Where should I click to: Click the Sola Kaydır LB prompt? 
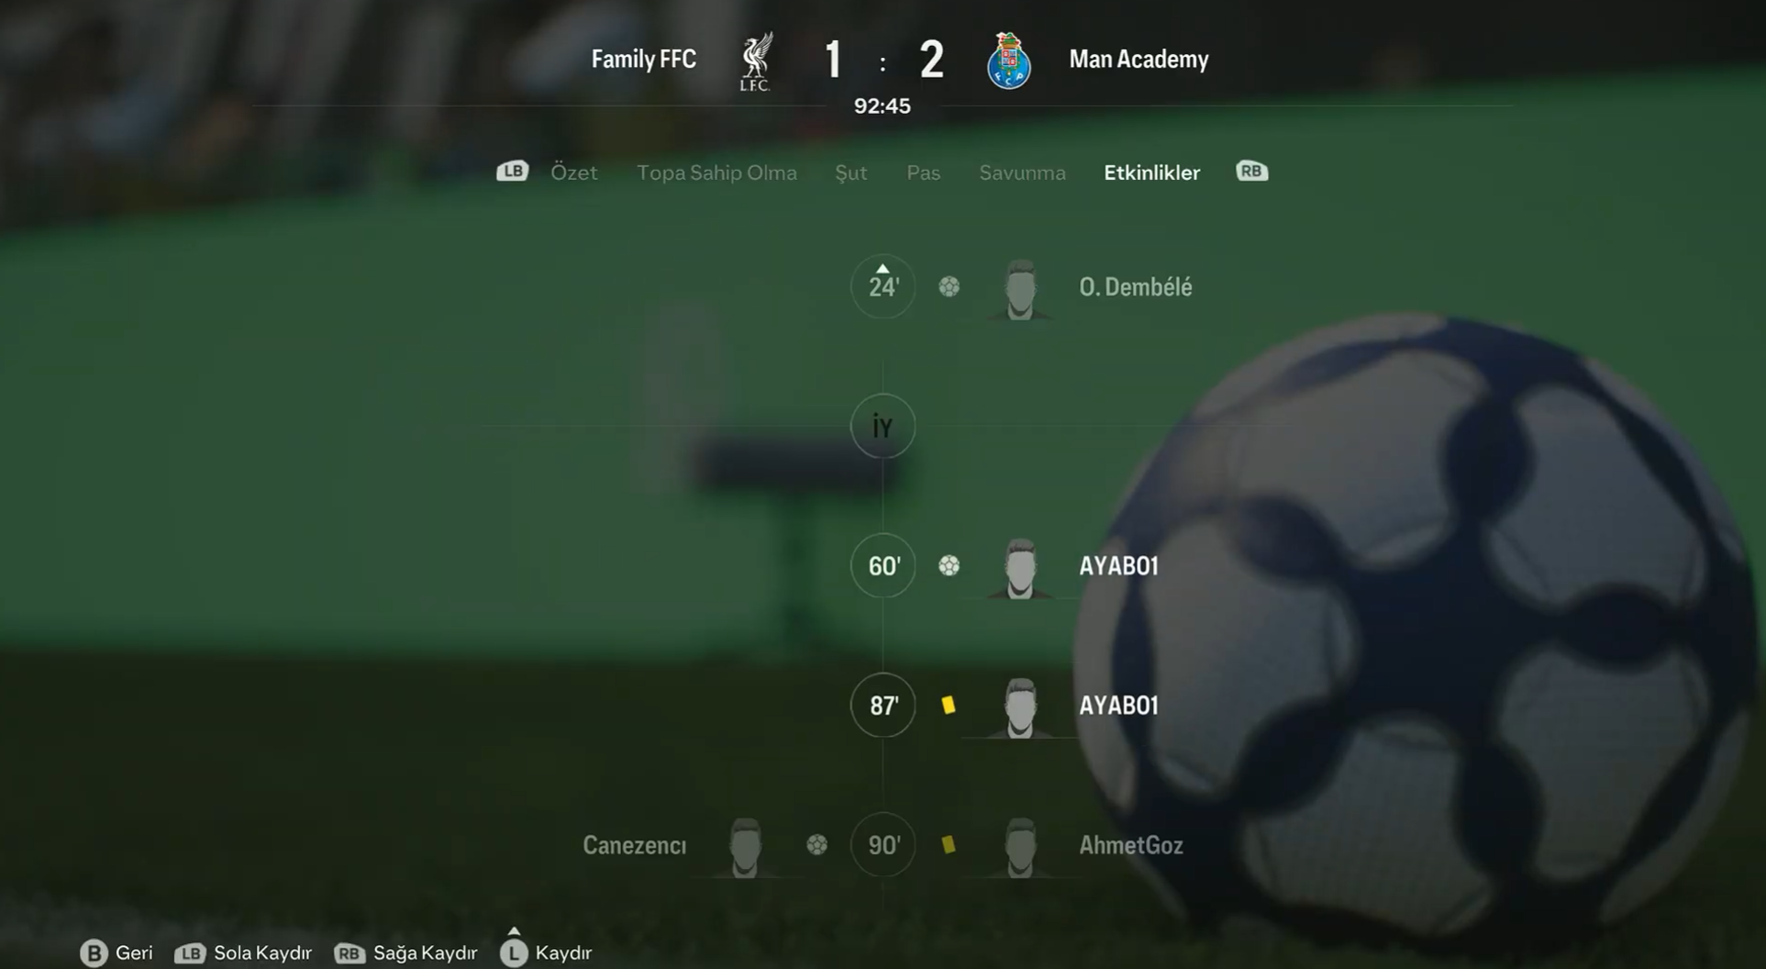click(243, 953)
